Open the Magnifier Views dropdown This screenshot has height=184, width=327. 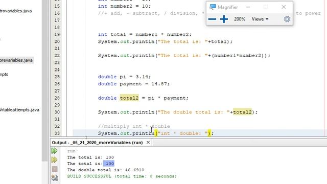point(260,19)
